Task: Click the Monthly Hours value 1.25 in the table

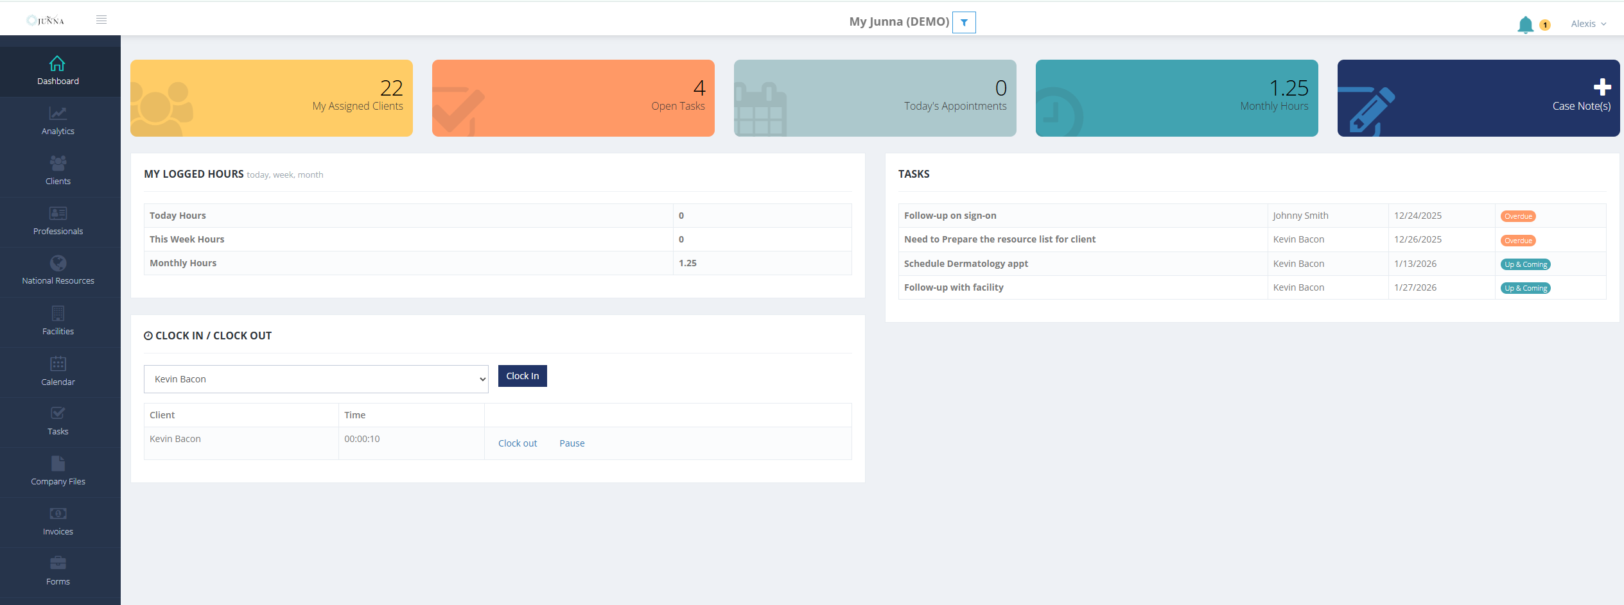Action: tap(688, 263)
